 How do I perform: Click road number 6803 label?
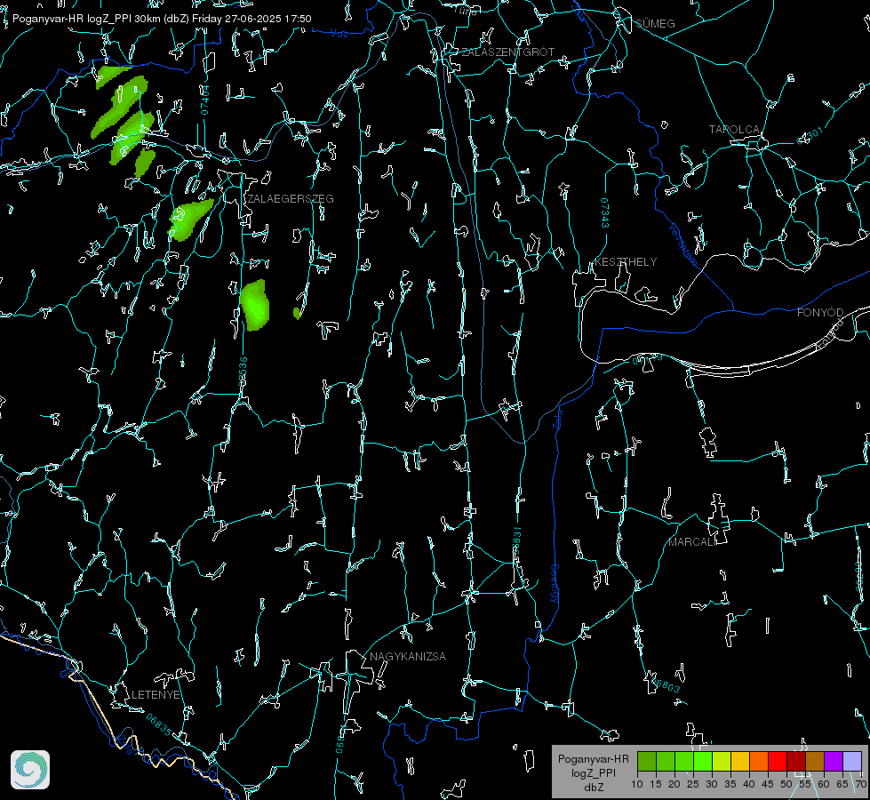click(x=664, y=684)
